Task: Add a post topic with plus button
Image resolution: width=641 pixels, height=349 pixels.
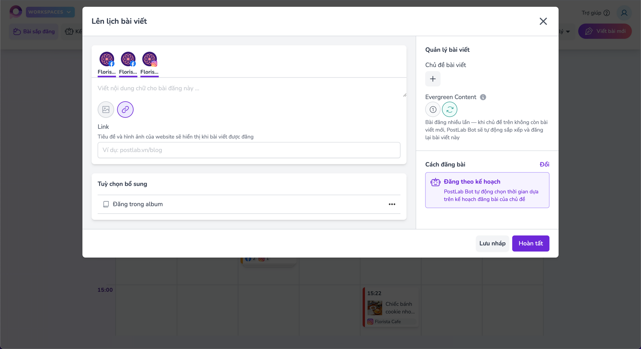Action: 433,79
